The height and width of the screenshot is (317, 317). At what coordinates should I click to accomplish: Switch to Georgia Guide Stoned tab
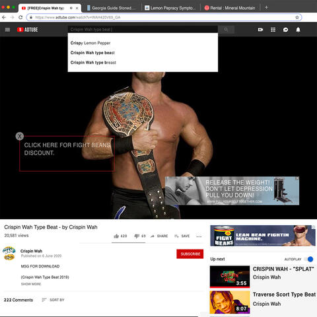tap(111, 8)
